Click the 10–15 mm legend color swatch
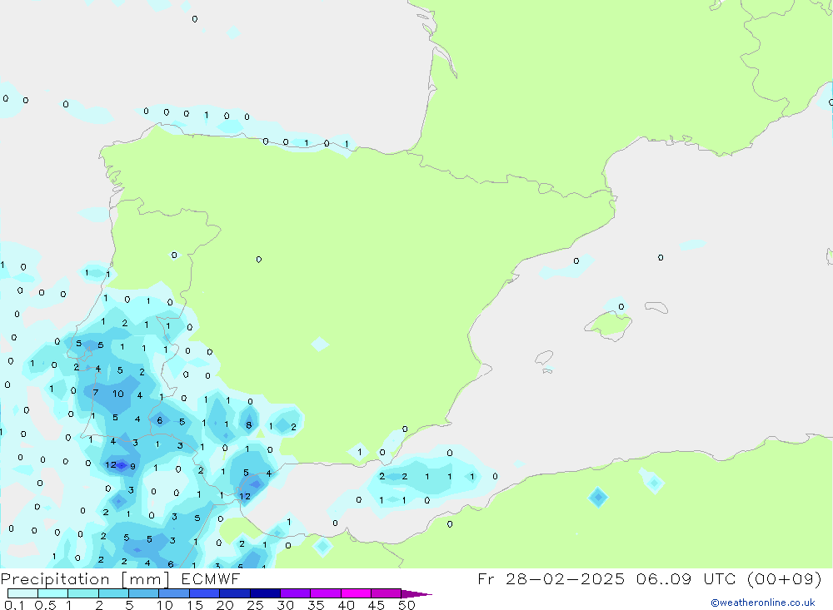Image resolution: width=833 pixels, height=610 pixels. click(x=174, y=593)
